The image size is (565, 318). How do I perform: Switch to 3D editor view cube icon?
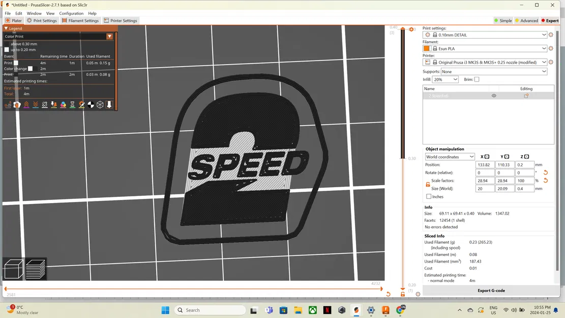coord(14,269)
